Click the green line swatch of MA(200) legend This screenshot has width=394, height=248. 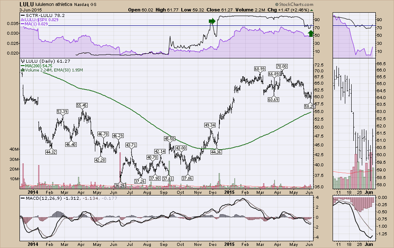click(22, 66)
